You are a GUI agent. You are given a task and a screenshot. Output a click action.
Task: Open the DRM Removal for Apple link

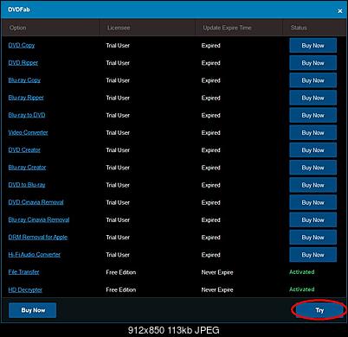click(x=38, y=238)
